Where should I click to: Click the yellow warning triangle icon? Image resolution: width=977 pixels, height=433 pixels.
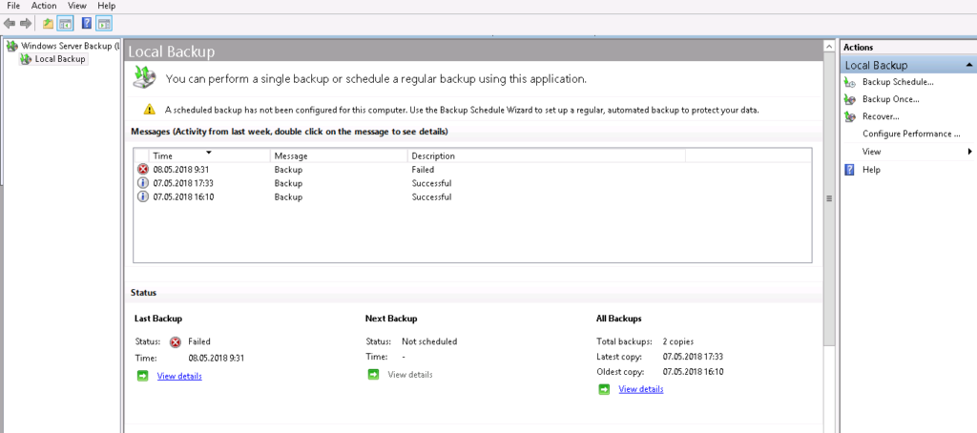150,110
